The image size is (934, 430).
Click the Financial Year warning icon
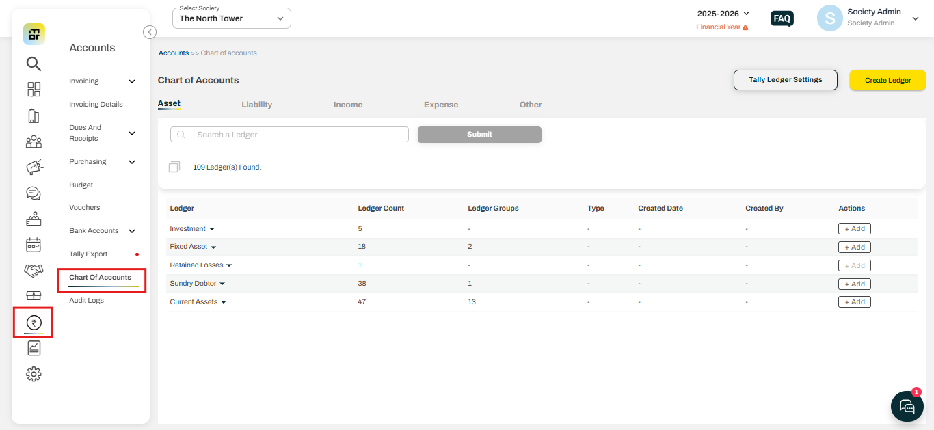click(745, 27)
